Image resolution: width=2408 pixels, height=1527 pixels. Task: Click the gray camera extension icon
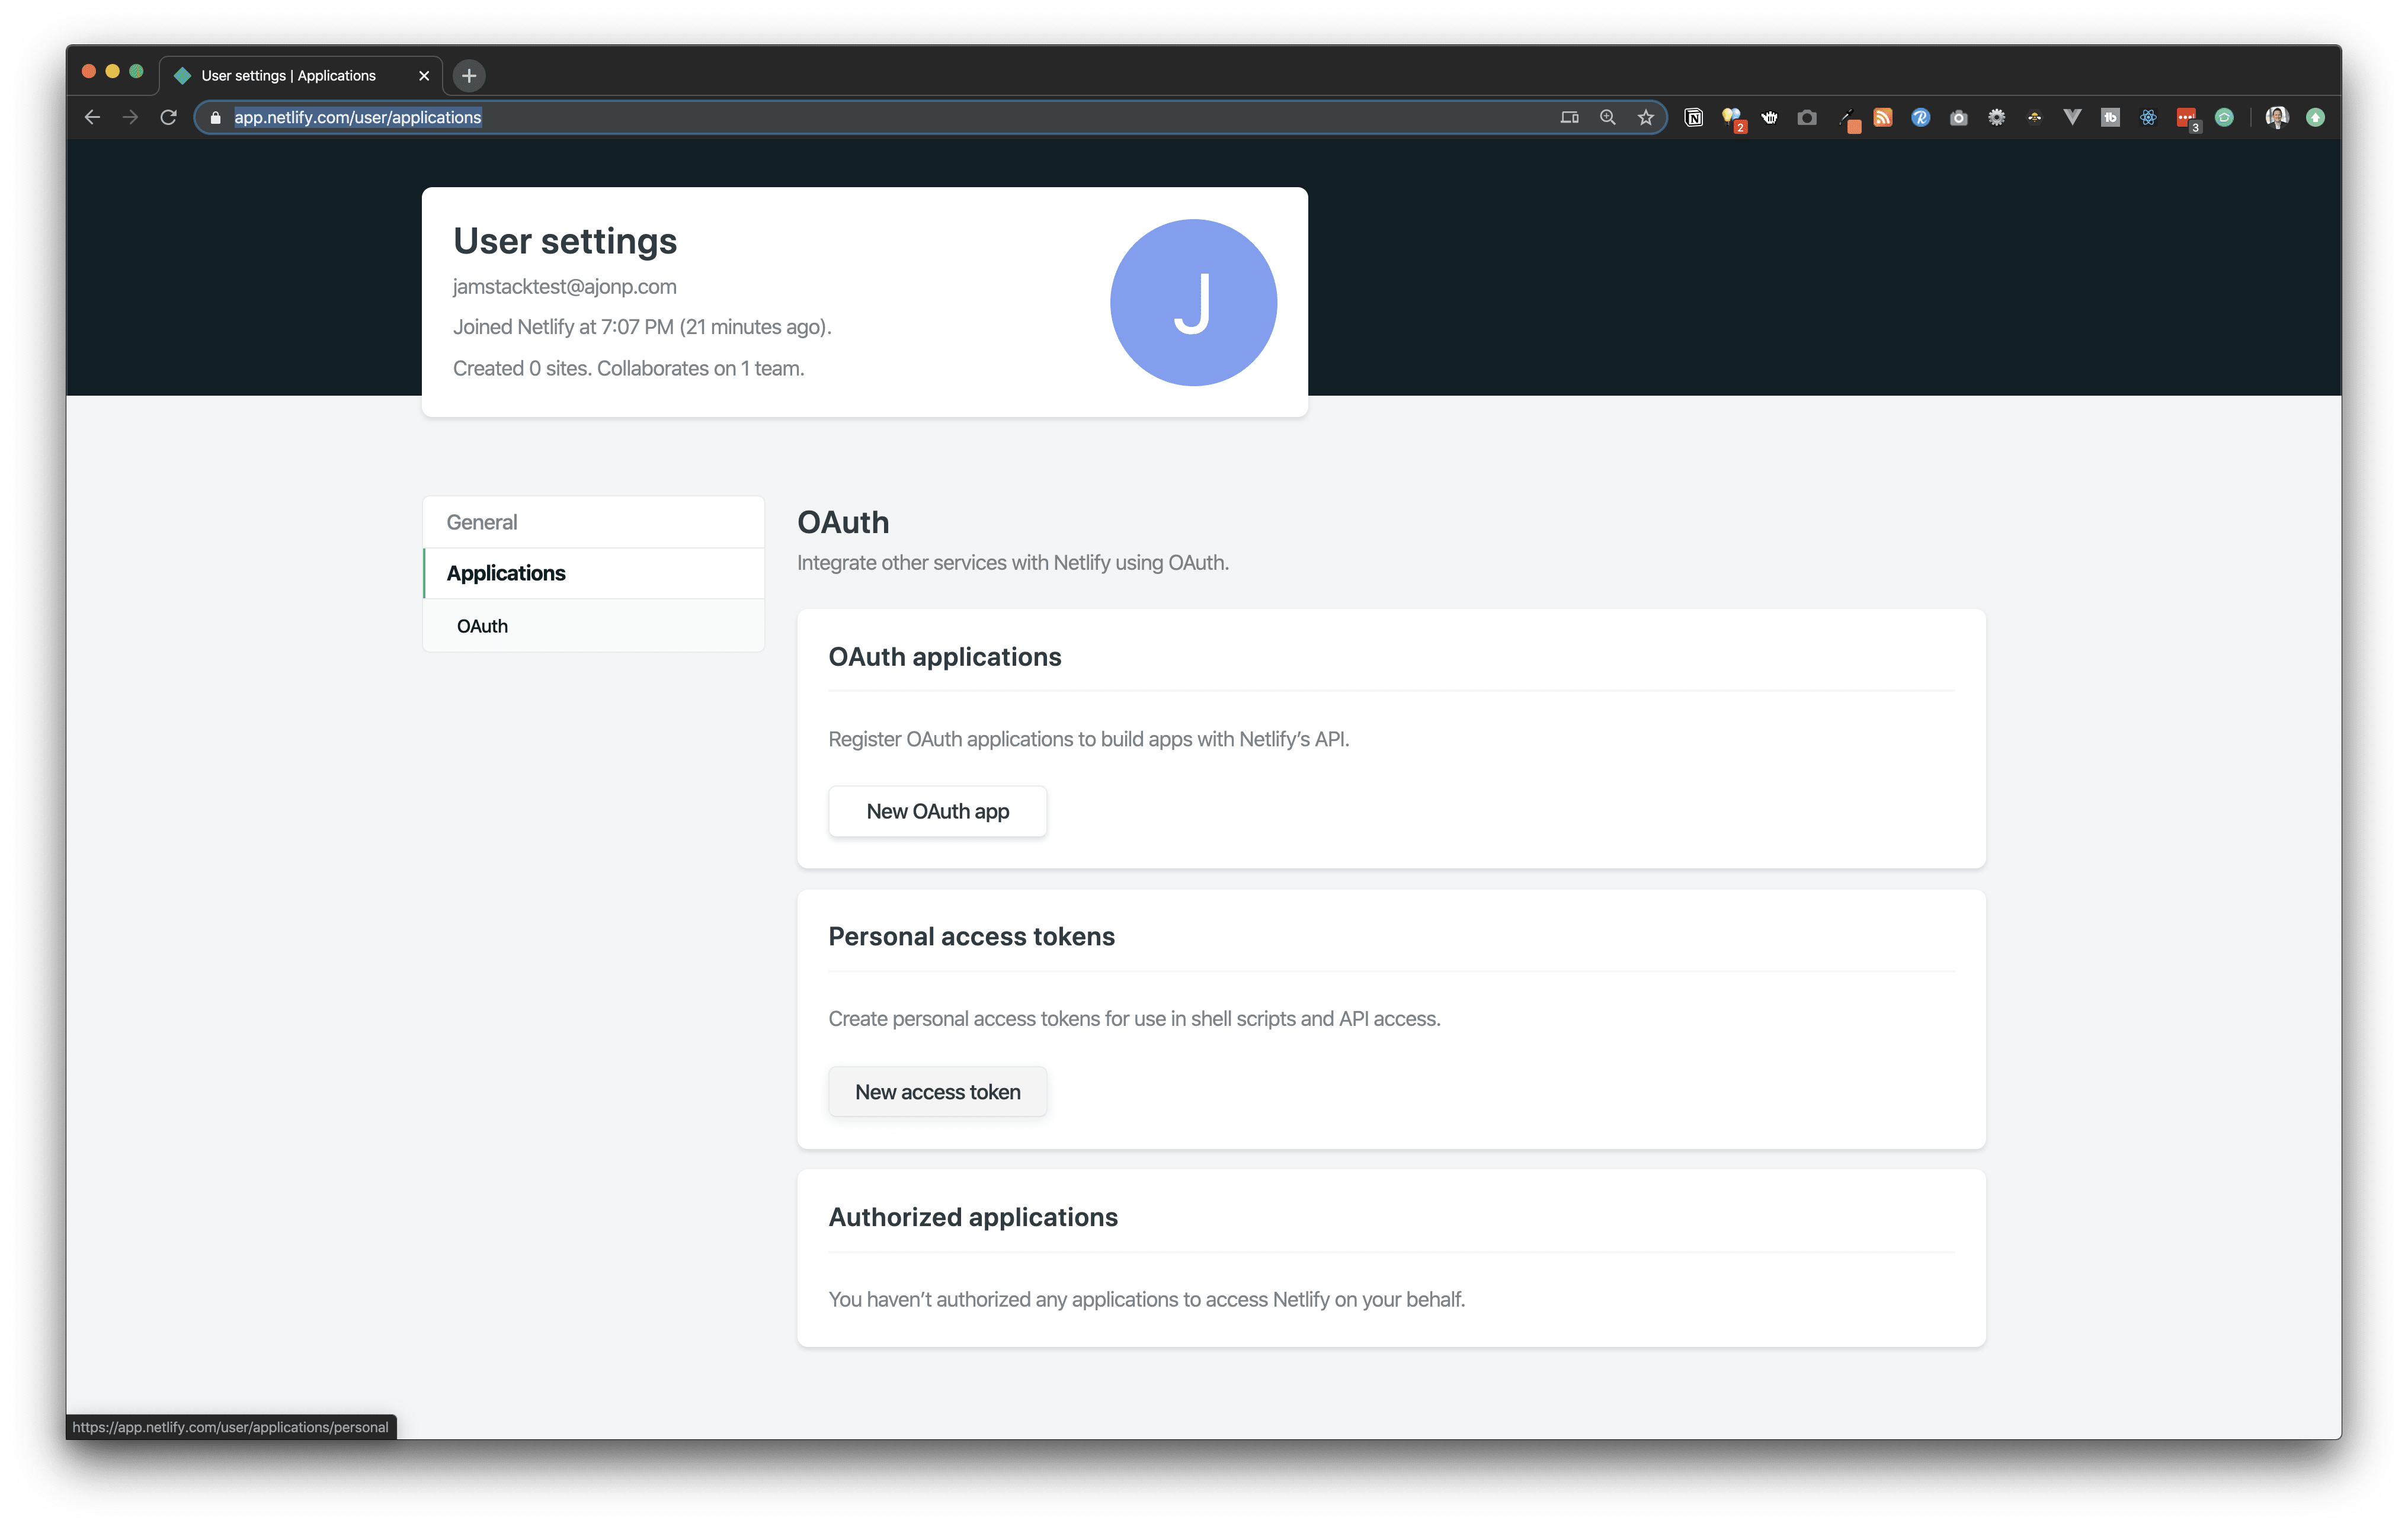[1958, 117]
